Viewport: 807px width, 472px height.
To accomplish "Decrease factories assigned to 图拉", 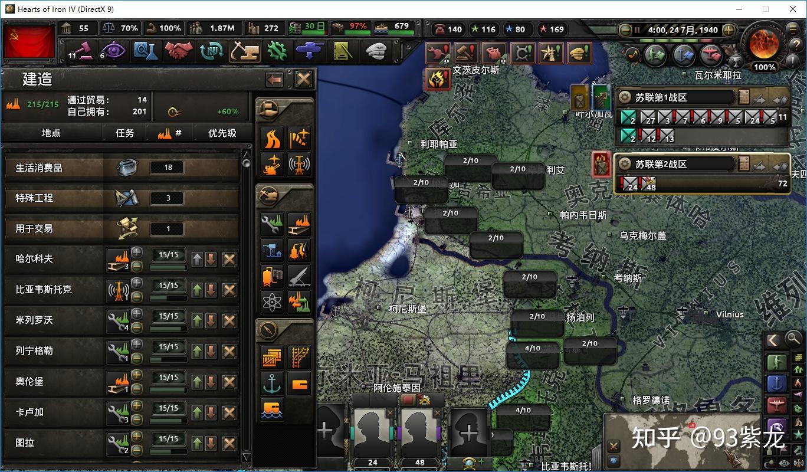I will point(137,450).
